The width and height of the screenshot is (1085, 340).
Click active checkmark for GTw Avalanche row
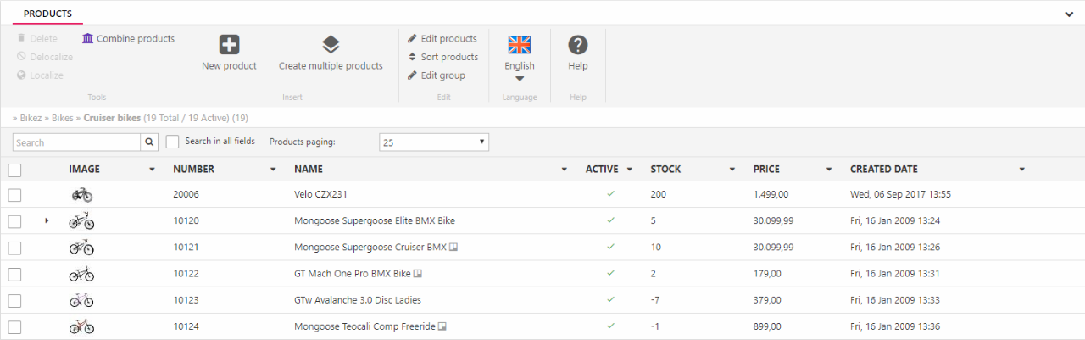coord(610,300)
